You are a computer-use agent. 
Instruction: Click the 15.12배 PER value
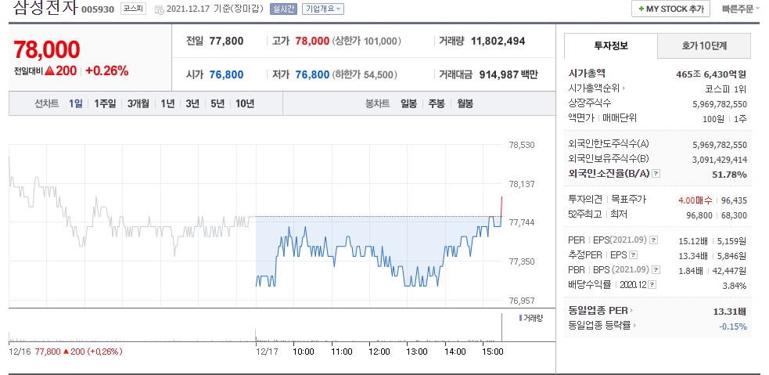[x=692, y=241]
